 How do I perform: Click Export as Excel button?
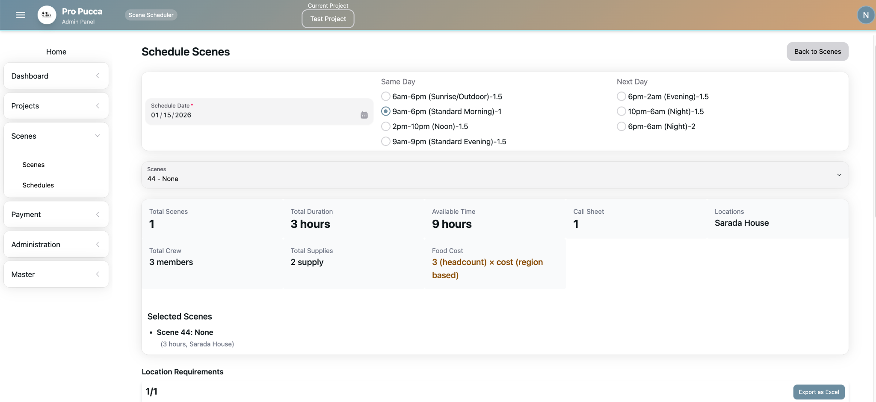click(818, 392)
